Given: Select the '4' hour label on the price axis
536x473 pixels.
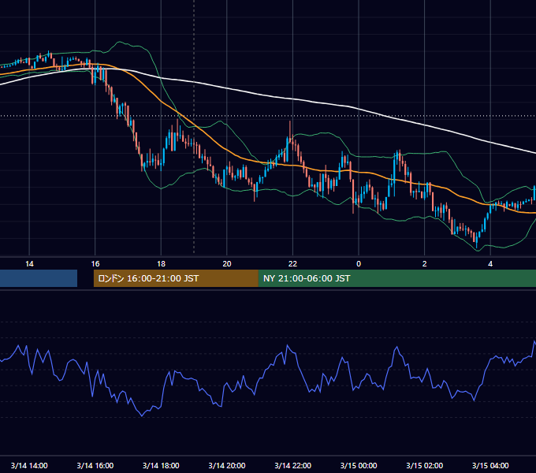Looking at the screenshot, I should pos(490,264).
